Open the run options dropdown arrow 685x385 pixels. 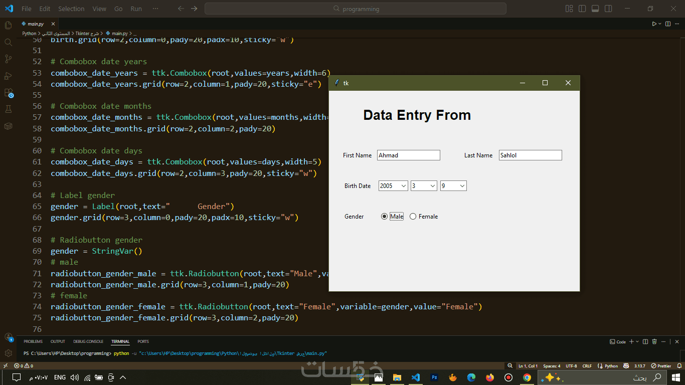(660, 24)
